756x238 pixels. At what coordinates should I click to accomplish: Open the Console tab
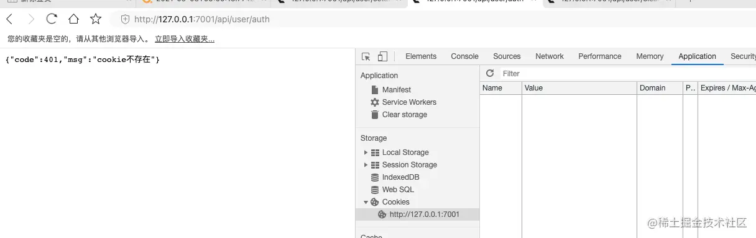[464, 56]
